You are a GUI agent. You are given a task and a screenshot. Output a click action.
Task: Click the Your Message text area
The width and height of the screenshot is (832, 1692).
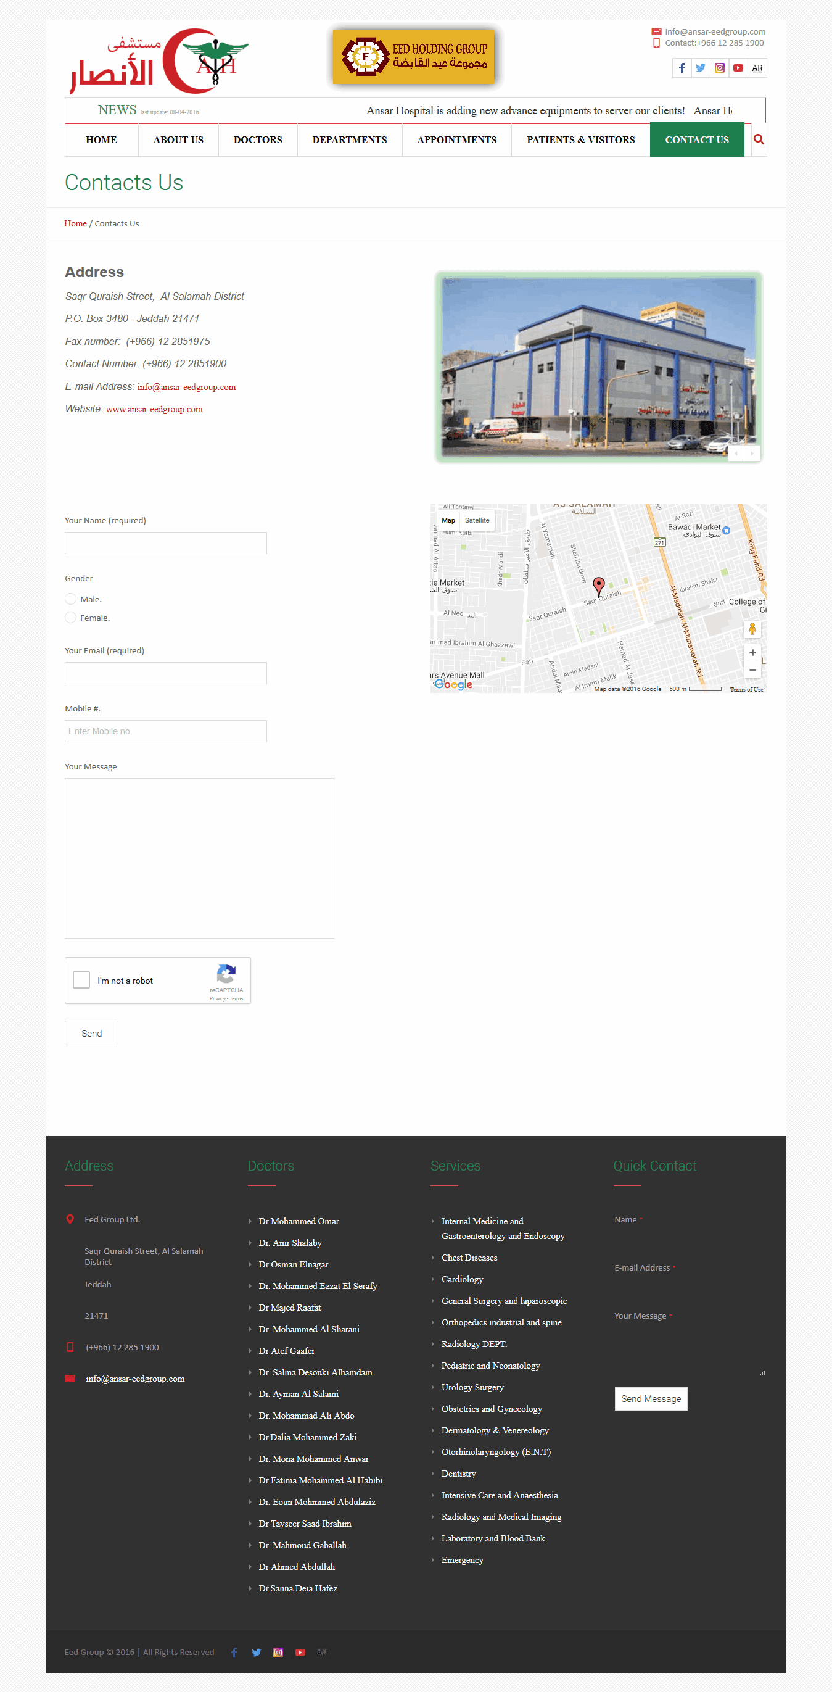click(199, 858)
